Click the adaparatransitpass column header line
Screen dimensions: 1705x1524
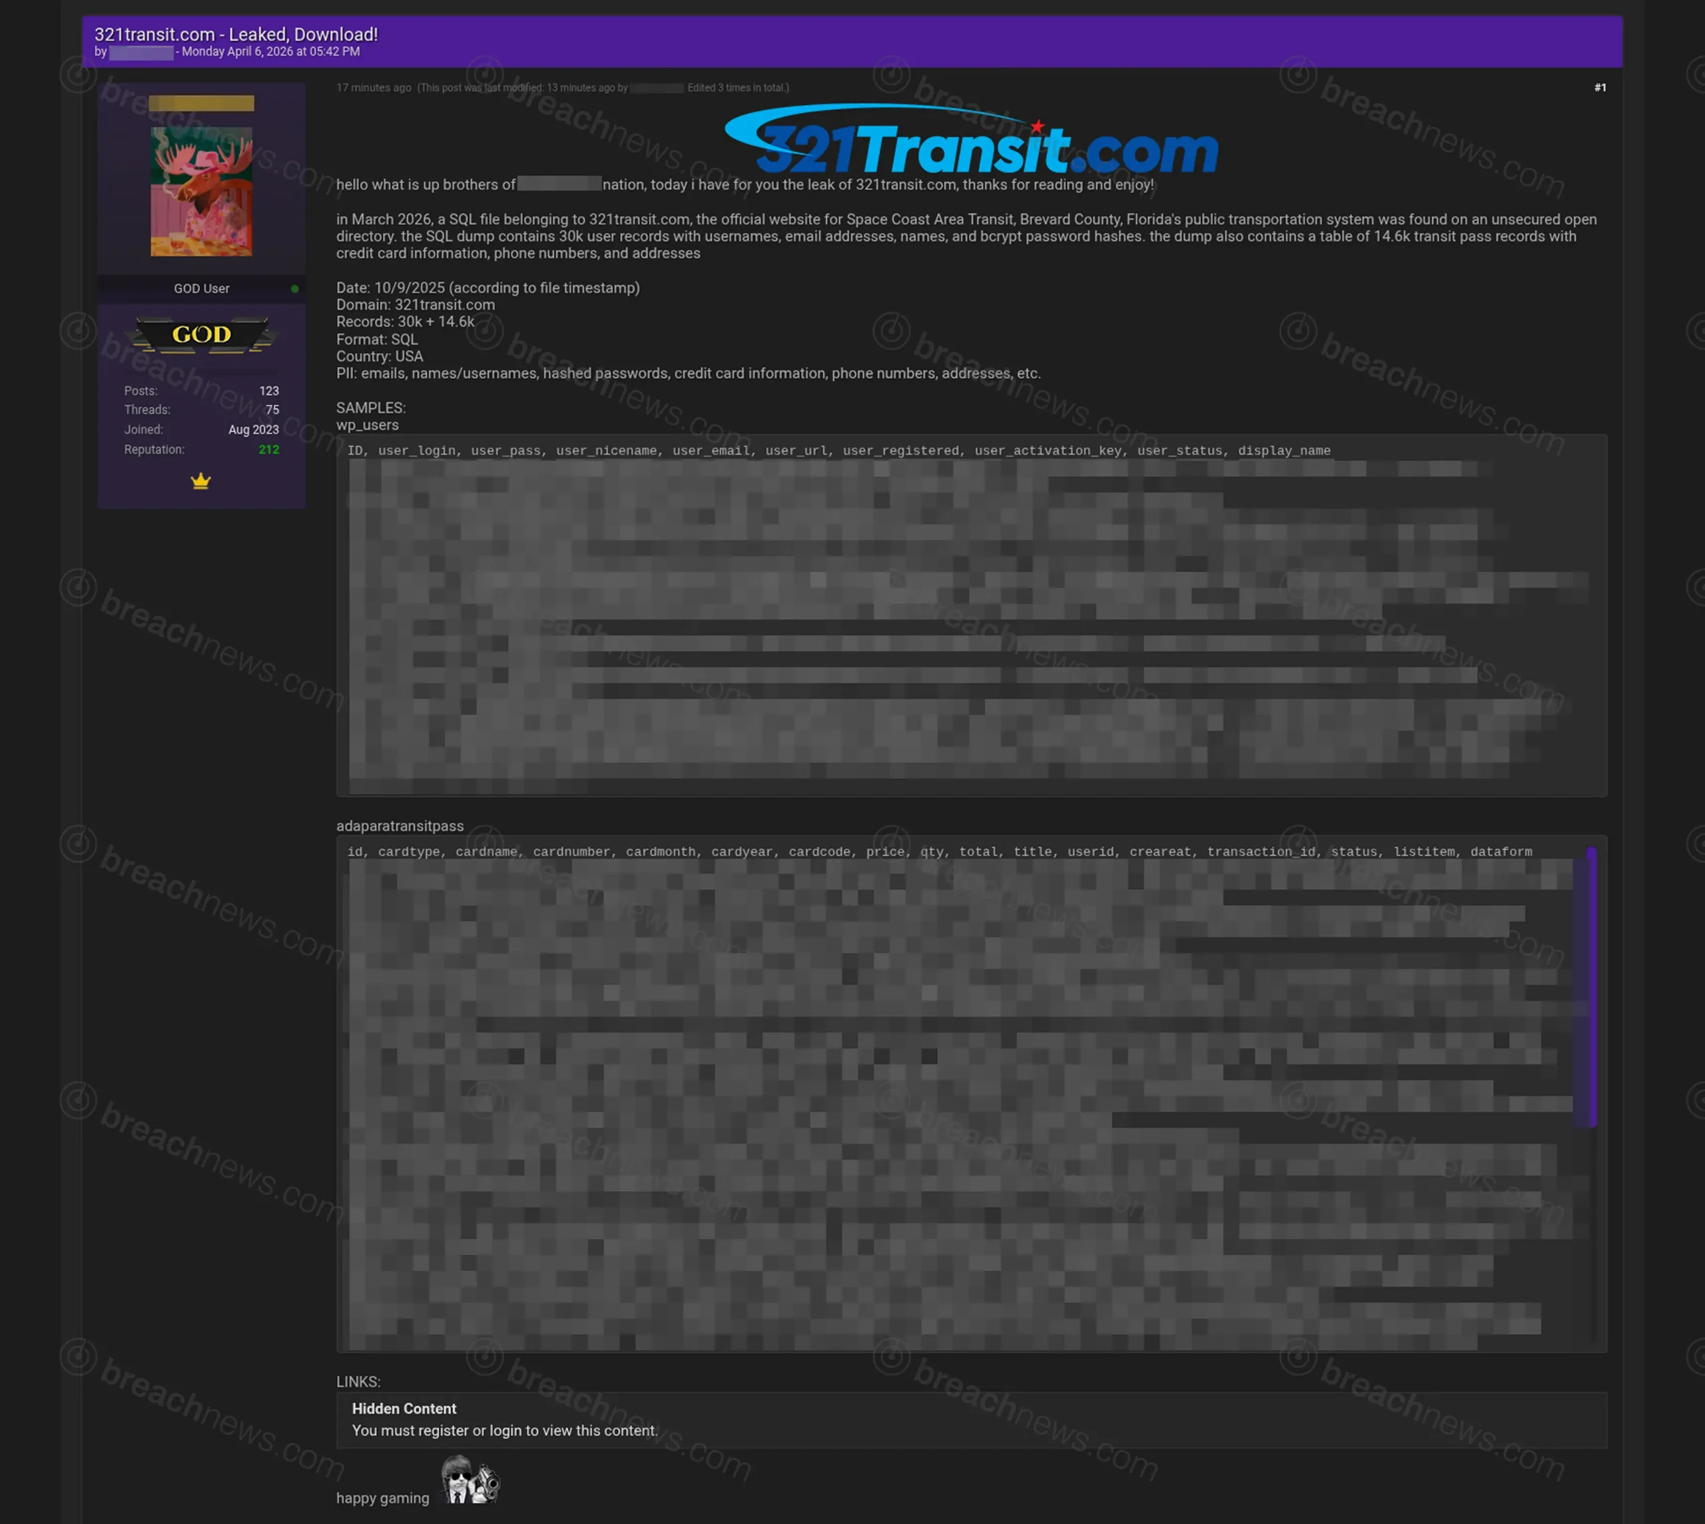pyautogui.click(x=939, y=852)
